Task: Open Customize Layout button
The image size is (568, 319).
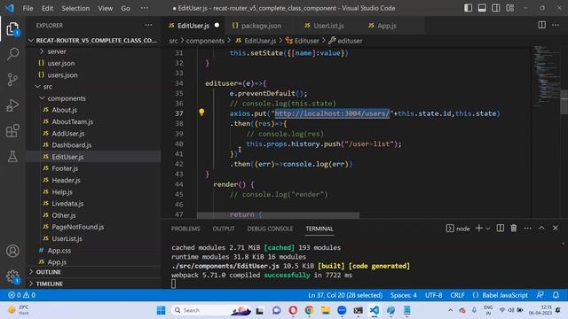Action: click(509, 8)
